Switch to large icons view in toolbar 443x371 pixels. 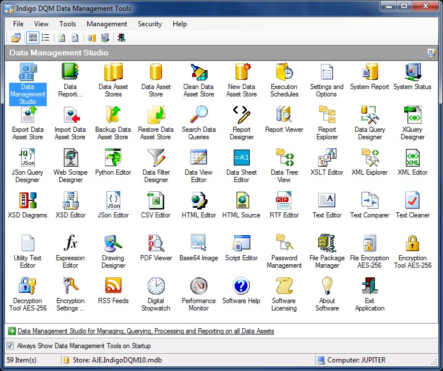coord(32,38)
